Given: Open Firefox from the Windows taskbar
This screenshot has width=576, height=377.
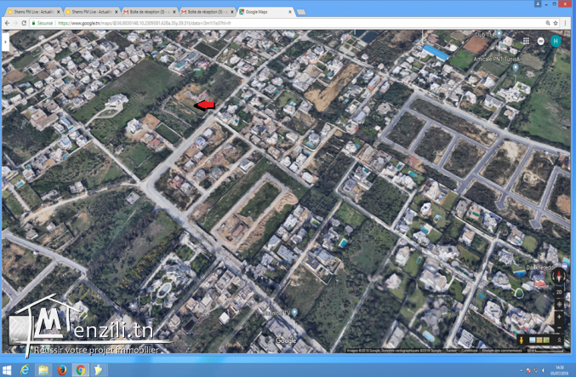Looking at the screenshot, I should [x=62, y=370].
